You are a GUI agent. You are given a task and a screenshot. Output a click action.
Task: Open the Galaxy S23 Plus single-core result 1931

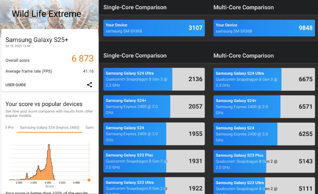[154, 161]
